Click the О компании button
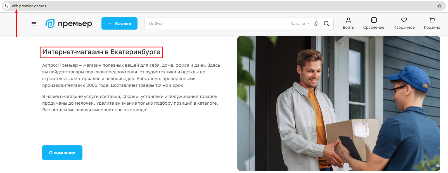Viewport: 448px width, 173px height. click(62, 153)
